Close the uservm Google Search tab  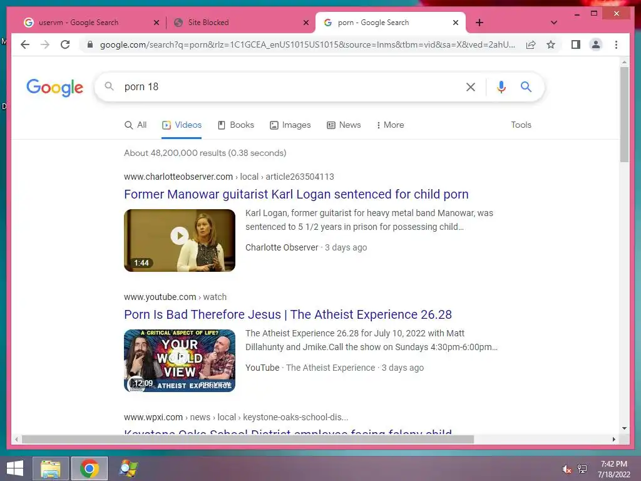156,23
